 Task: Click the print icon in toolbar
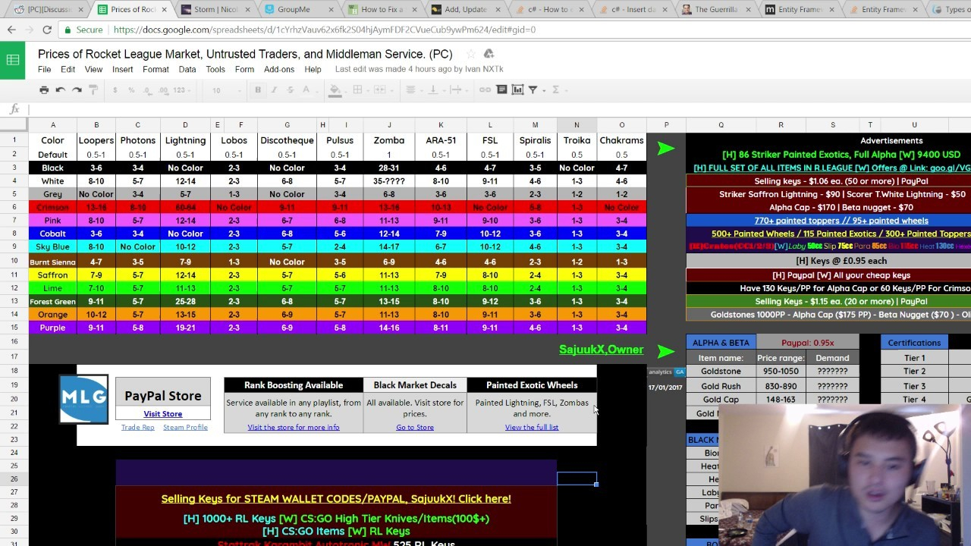(x=44, y=89)
